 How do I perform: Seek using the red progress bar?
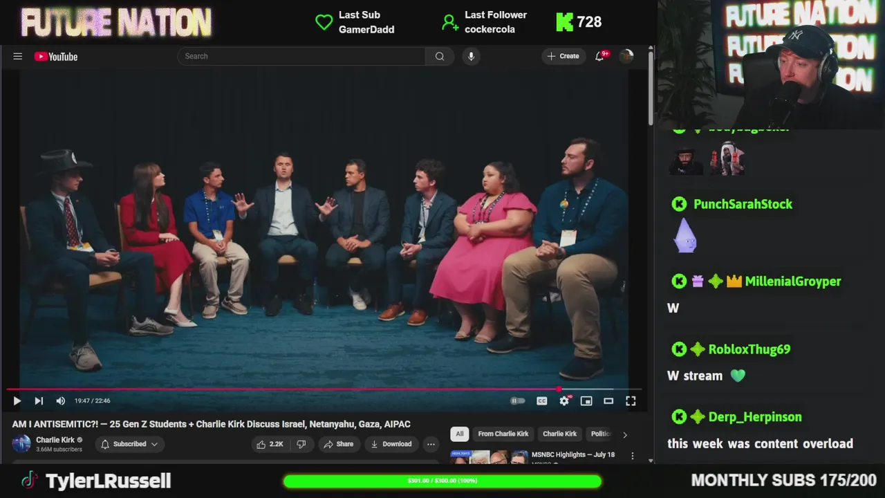coord(324,389)
